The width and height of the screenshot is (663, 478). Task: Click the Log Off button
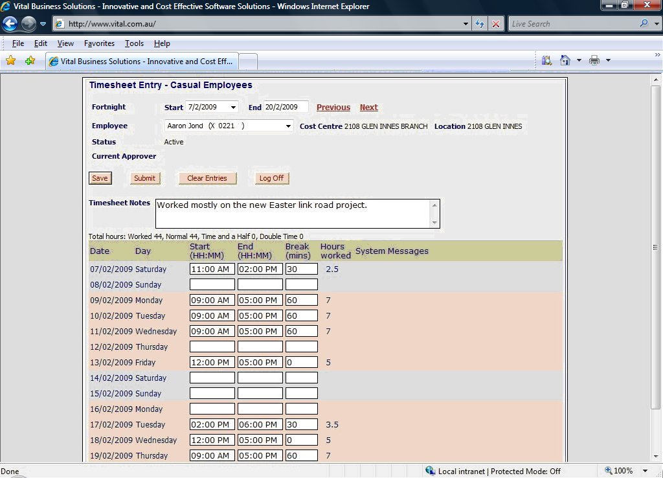271,178
